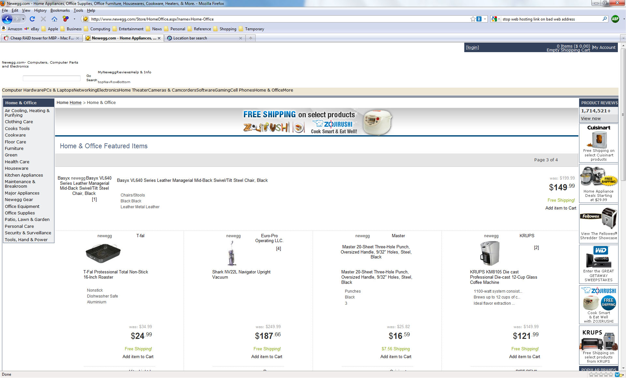
Task: Click the magnifier icon in search box
Action: pos(605,19)
